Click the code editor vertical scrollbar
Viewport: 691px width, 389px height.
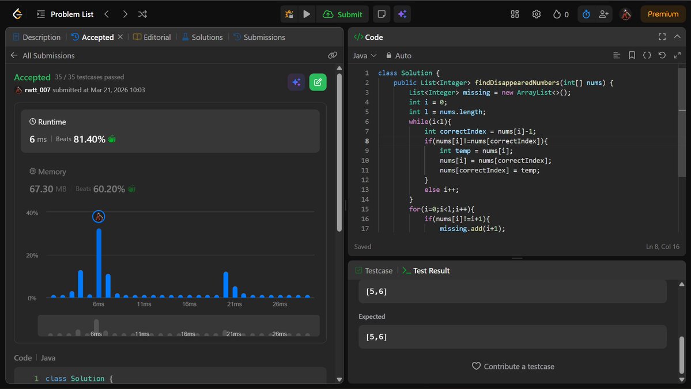coord(682,123)
